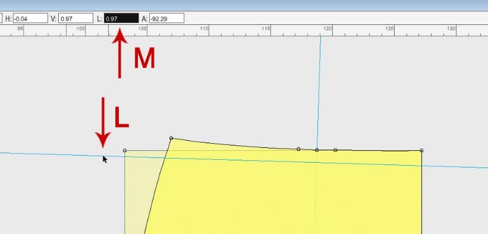Click the slanted left edge of the yellow piece
Screen dimensions: 488x234
tap(158, 186)
